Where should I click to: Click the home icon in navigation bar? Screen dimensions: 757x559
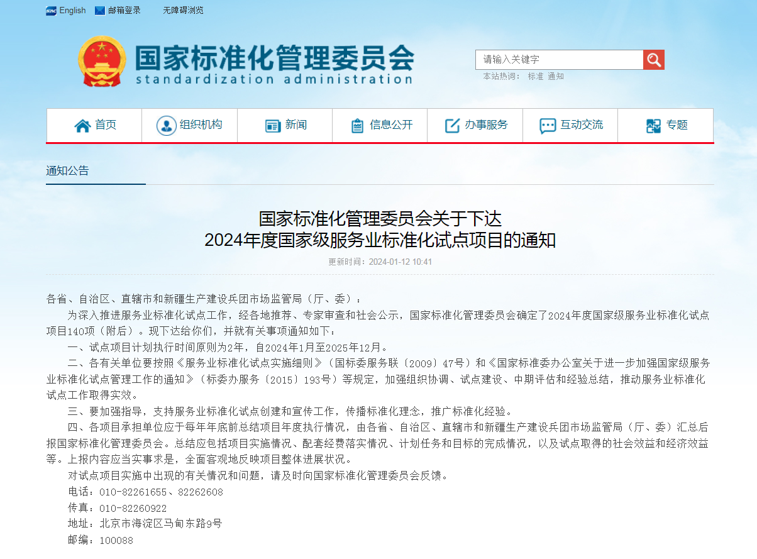pyautogui.click(x=82, y=126)
